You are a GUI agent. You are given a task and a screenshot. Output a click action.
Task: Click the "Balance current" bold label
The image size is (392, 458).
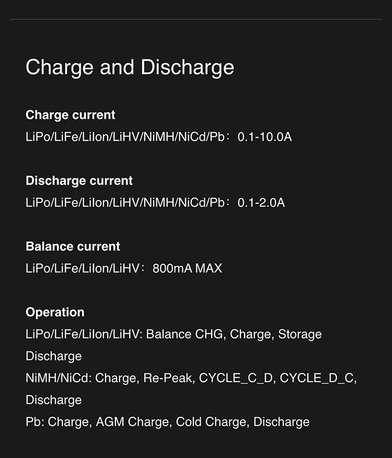tap(73, 246)
